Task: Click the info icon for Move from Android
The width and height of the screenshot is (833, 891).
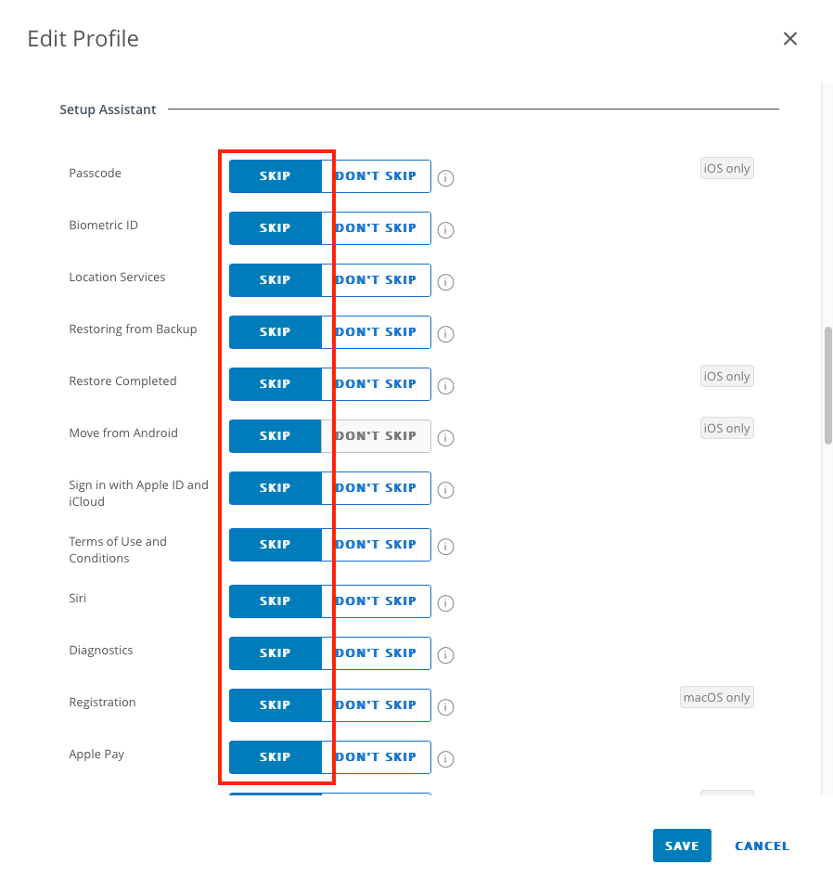Action: point(445,438)
